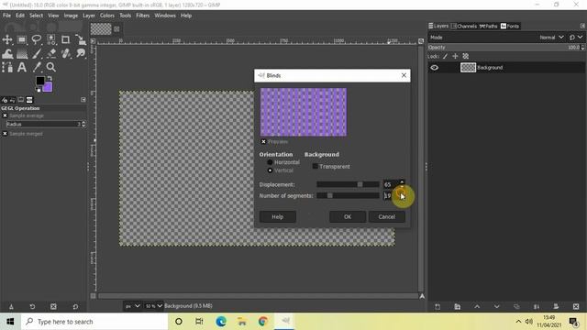Image resolution: width=587 pixels, height=330 pixels.
Task: Click the Number of segments slider
Action: click(348, 195)
